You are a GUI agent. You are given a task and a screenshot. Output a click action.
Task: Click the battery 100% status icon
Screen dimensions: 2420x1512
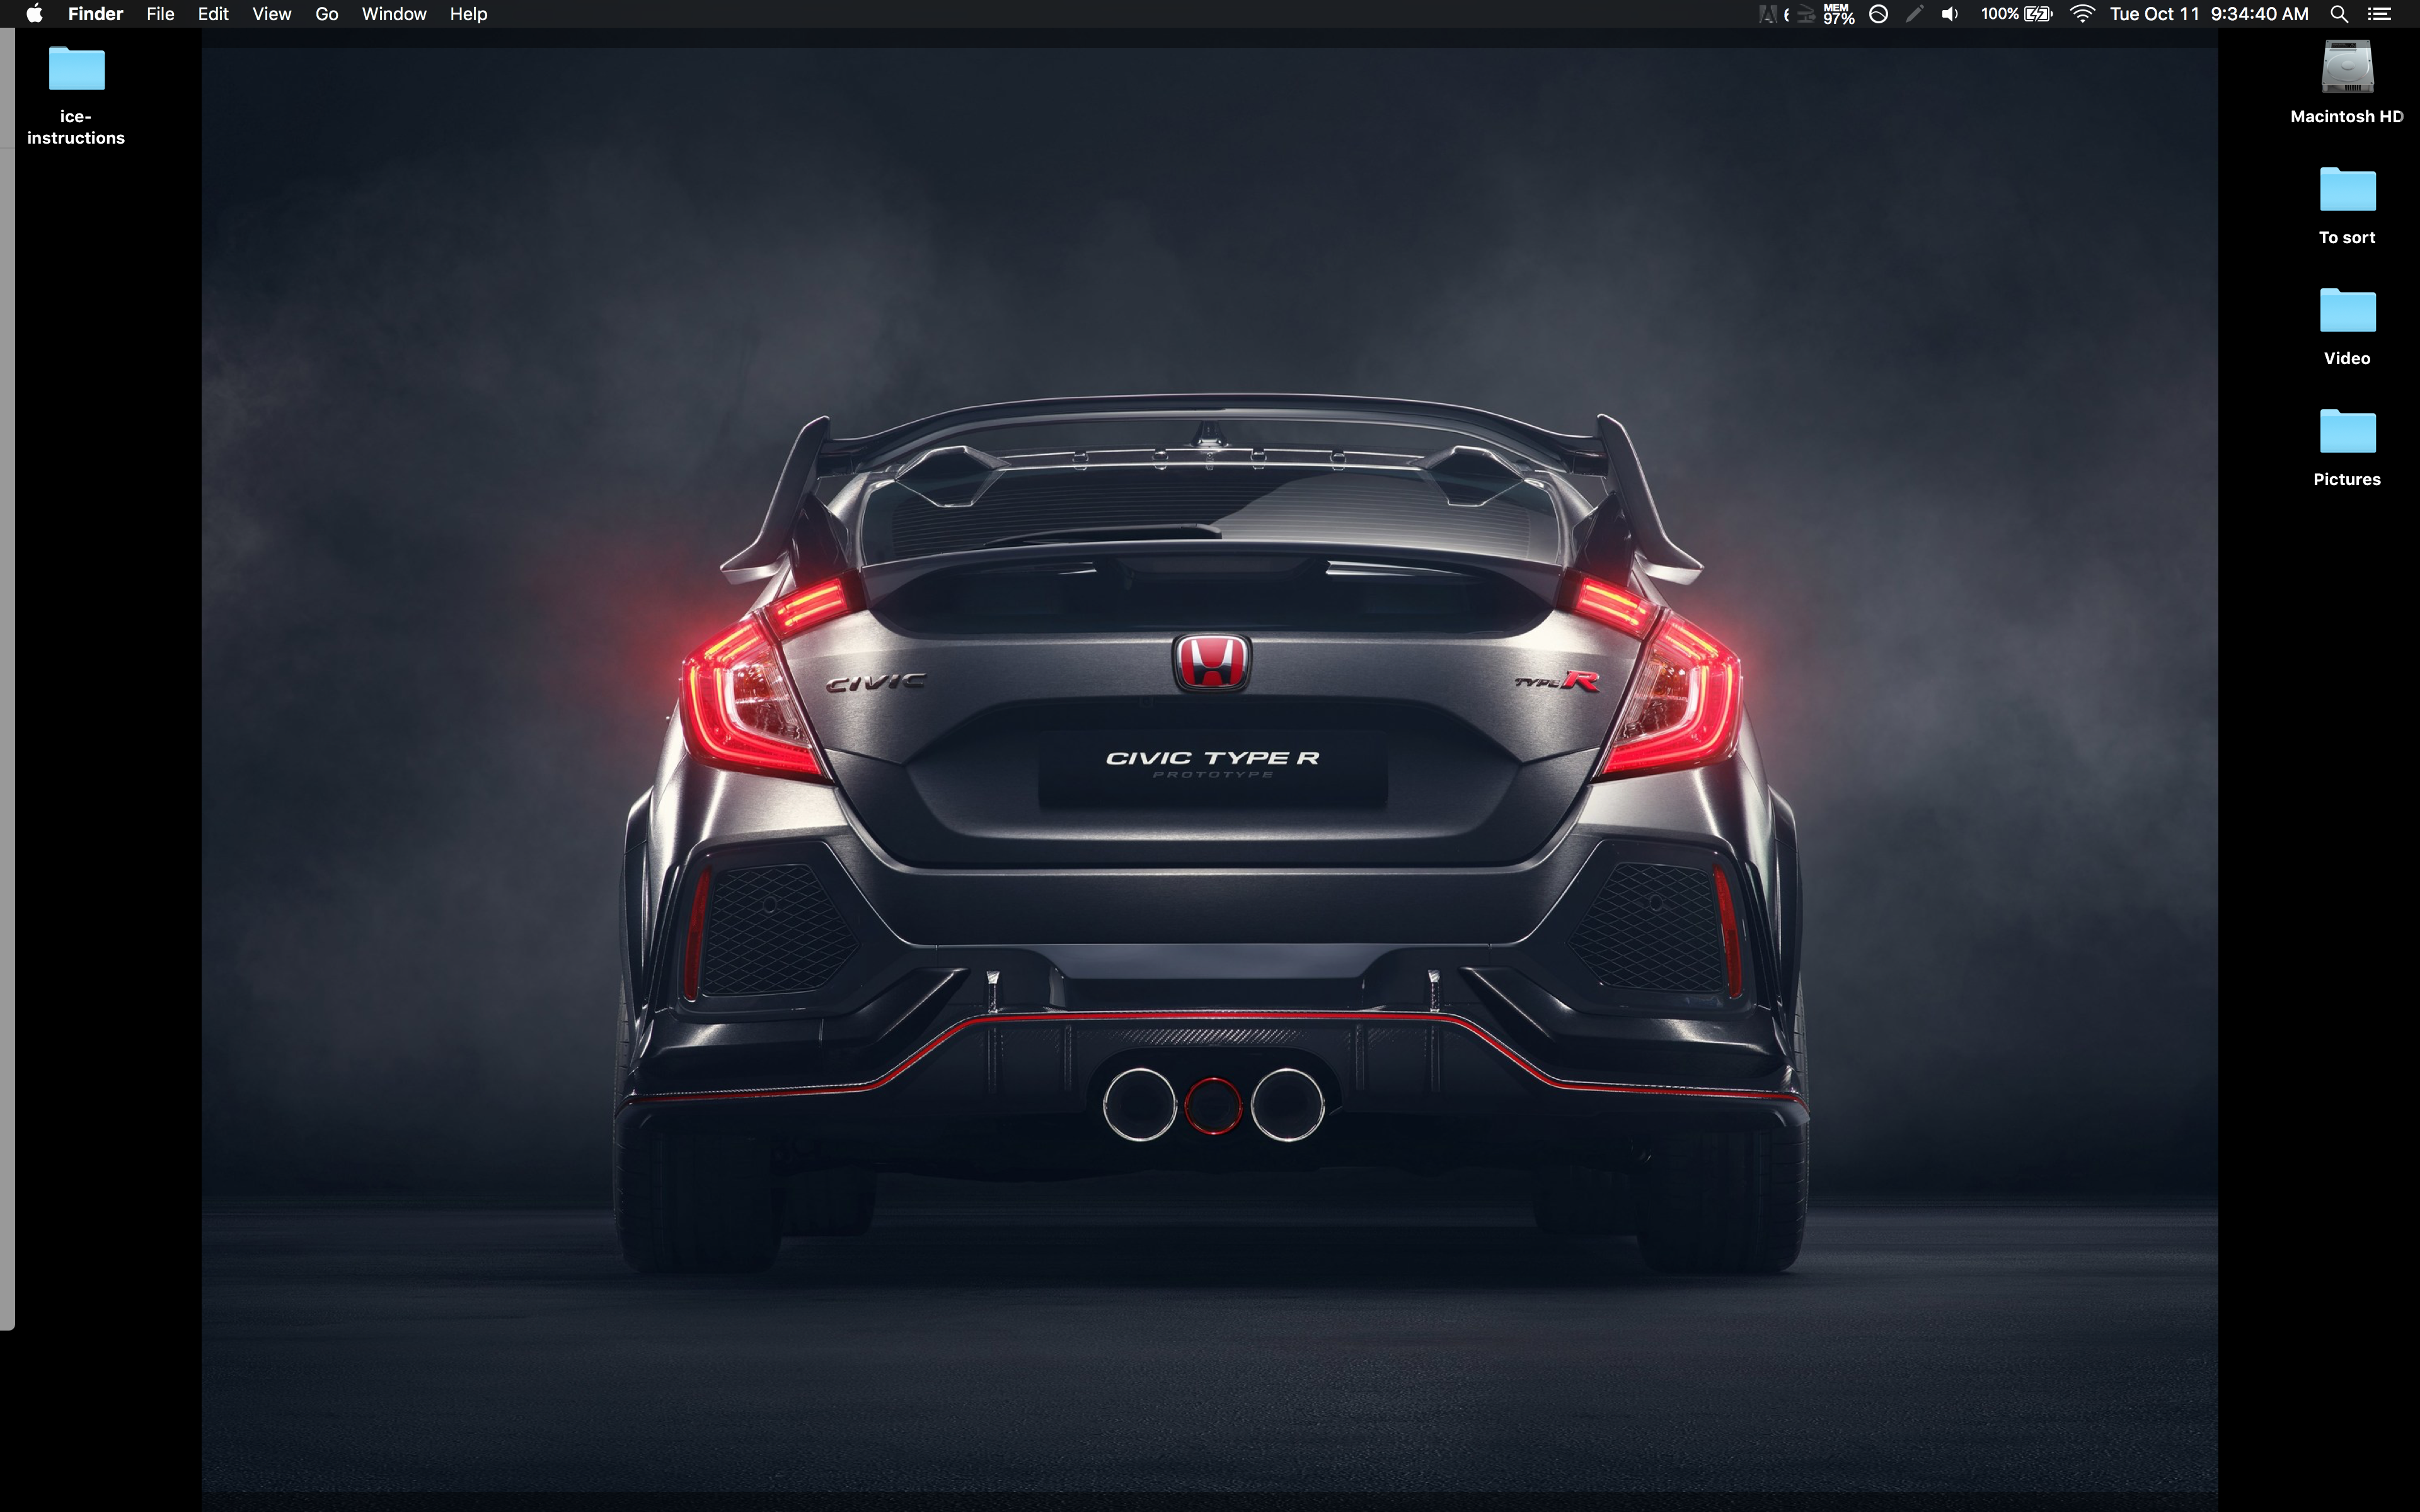2016,14
